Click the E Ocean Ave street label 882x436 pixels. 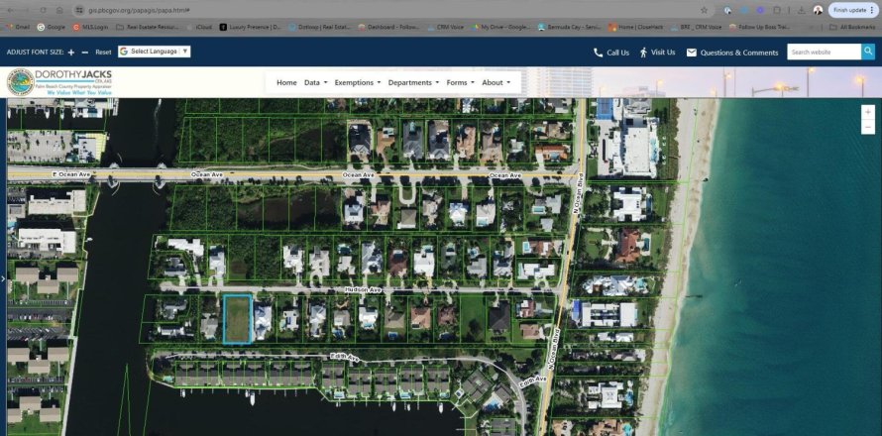pos(71,175)
